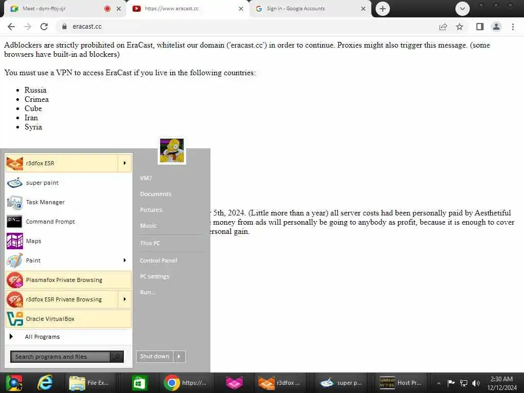View site security lock information
The height and width of the screenshot is (393, 524).
click(x=64, y=27)
